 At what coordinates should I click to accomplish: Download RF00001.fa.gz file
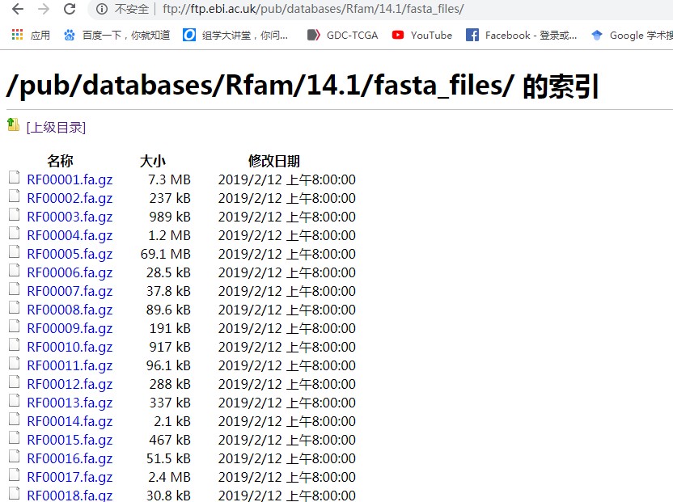(70, 179)
